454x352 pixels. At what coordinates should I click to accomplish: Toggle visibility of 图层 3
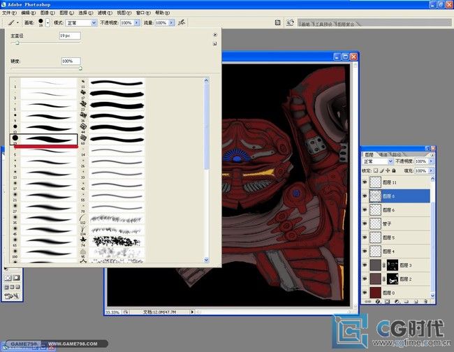point(365,265)
